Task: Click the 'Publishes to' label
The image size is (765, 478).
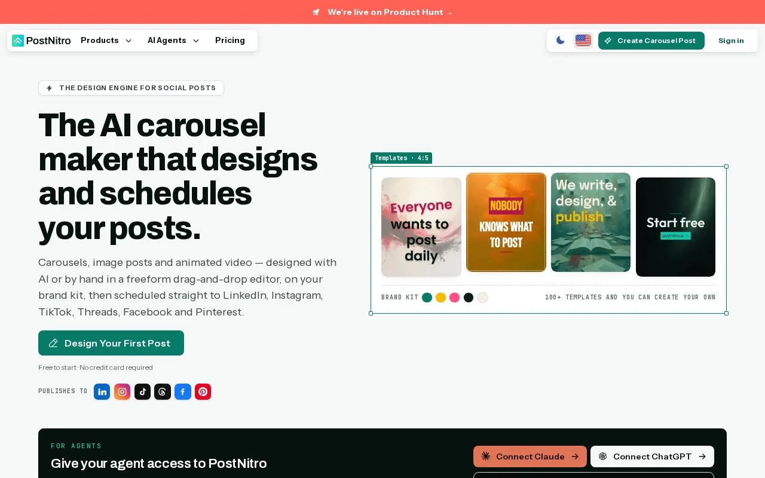Action: click(x=63, y=391)
